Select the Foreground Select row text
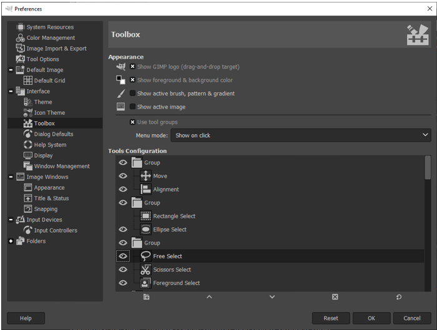This screenshot has height=330, width=437. [177, 283]
